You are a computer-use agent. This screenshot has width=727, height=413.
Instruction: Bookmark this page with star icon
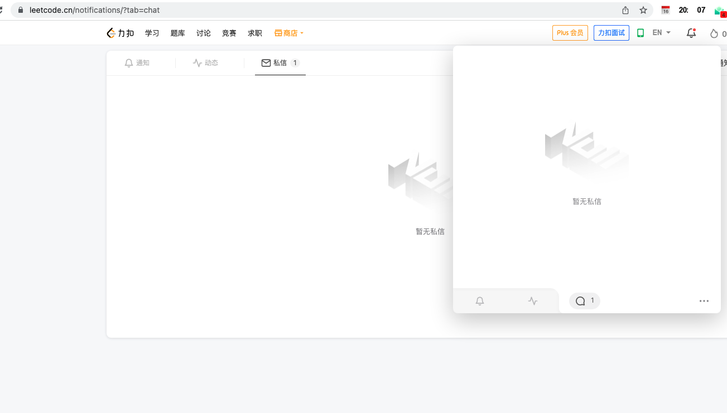pos(643,10)
